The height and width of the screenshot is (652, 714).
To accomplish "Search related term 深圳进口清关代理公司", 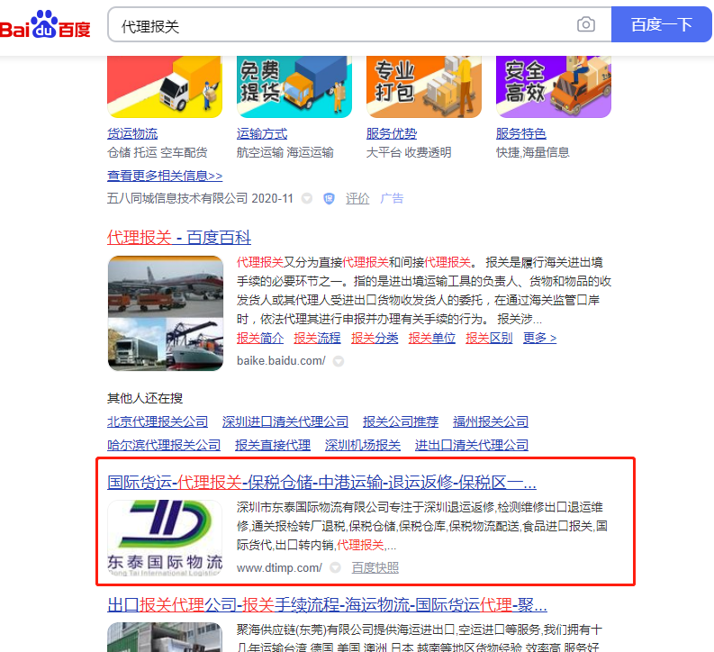I will pyautogui.click(x=285, y=421).
